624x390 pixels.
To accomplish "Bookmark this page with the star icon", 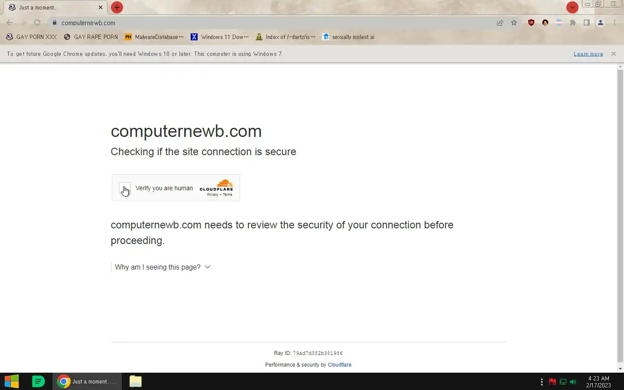I will pyautogui.click(x=514, y=23).
